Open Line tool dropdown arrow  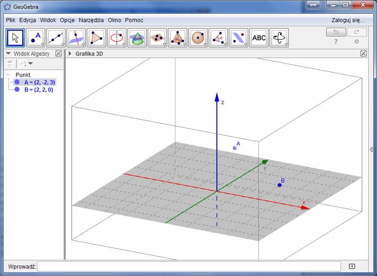click(63, 45)
